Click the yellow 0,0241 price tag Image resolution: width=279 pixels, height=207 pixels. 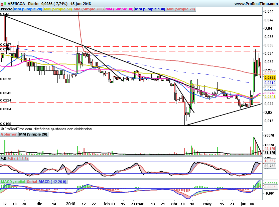(x=270, y=96)
